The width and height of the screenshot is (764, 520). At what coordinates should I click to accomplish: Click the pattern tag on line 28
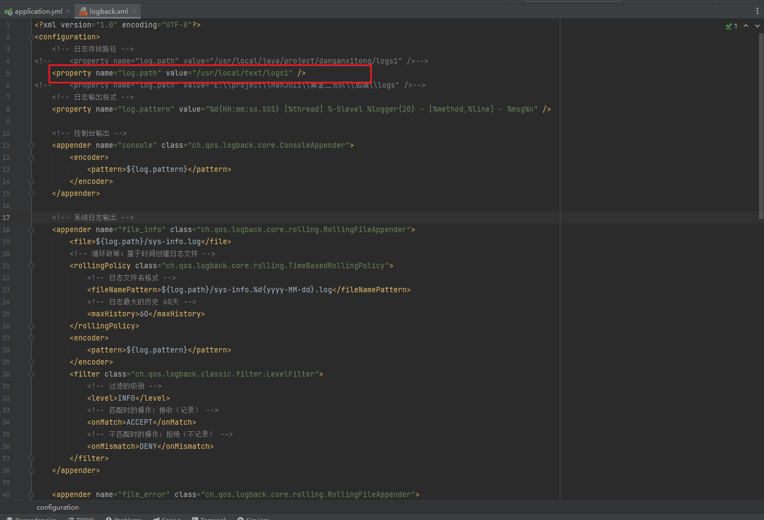(x=159, y=350)
